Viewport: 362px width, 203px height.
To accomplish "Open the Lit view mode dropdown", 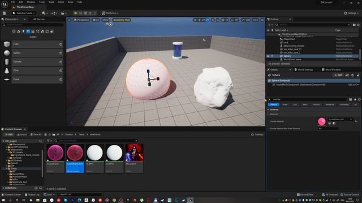I will (x=96, y=20).
